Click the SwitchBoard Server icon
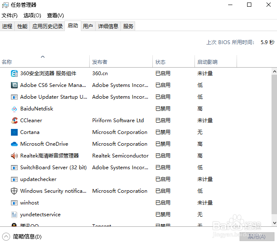This screenshot has width=277, height=244. click(x=14, y=168)
